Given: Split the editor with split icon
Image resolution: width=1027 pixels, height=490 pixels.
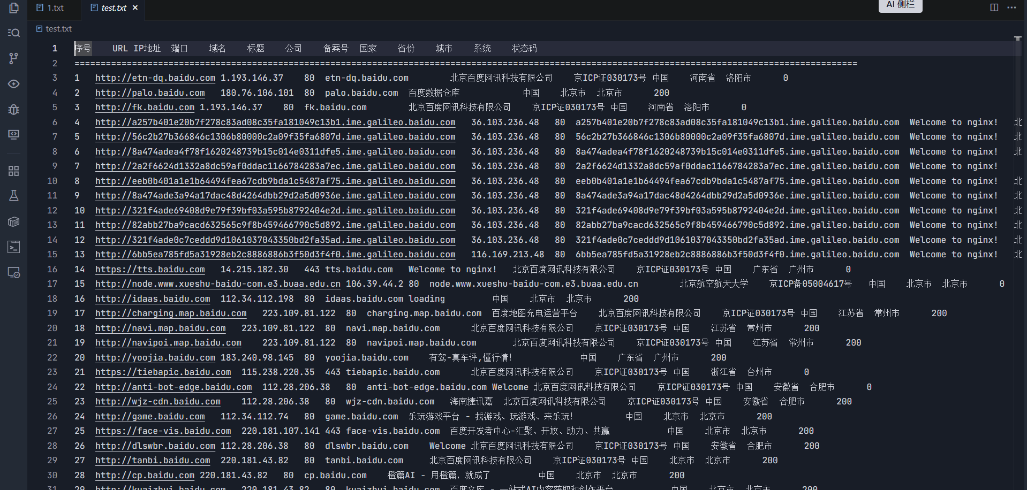Looking at the screenshot, I should [994, 7].
